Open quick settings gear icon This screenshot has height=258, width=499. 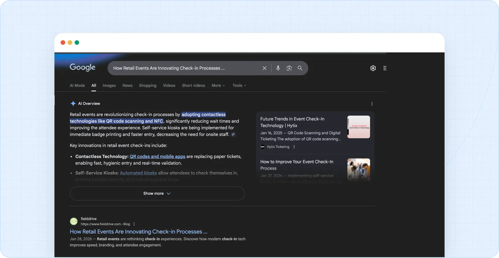[373, 68]
